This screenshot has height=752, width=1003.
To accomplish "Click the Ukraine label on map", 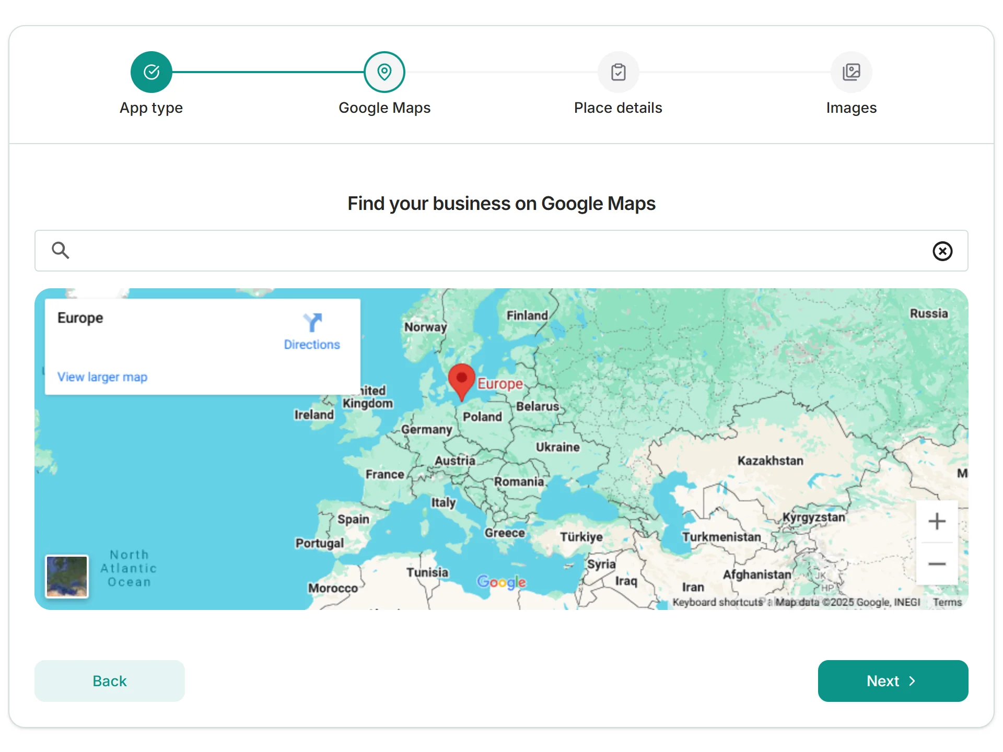I will 558,447.
